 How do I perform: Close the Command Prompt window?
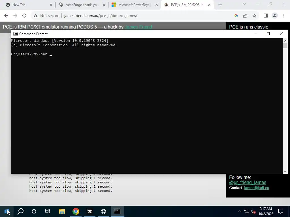(x=281, y=34)
